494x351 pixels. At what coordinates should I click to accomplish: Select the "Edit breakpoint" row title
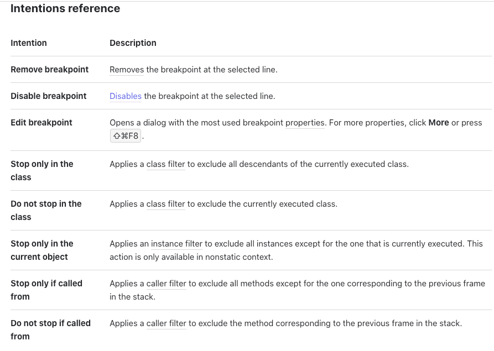click(41, 123)
